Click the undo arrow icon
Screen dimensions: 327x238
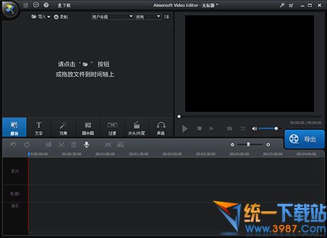click(13, 144)
